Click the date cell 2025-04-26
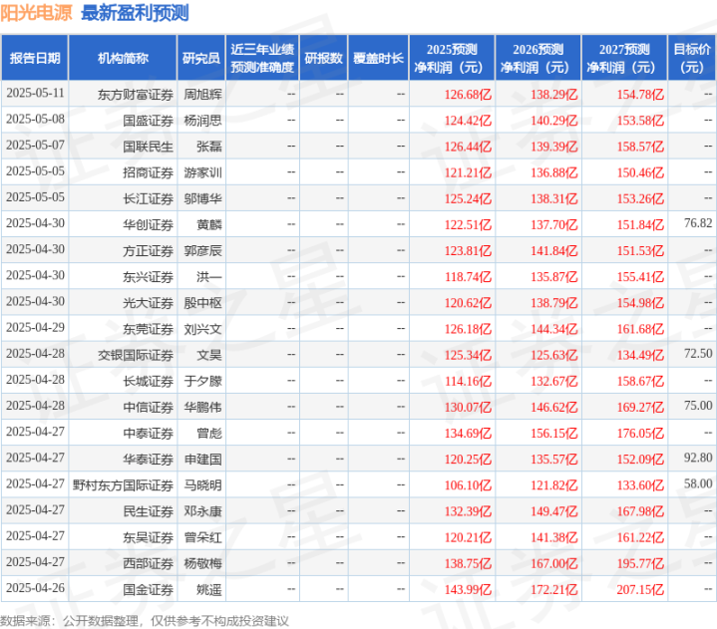The width and height of the screenshot is (717, 629). coord(35,588)
